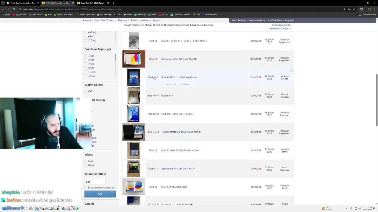
Task: Select the iOS operating system radio
Action: pyautogui.click(x=86, y=91)
